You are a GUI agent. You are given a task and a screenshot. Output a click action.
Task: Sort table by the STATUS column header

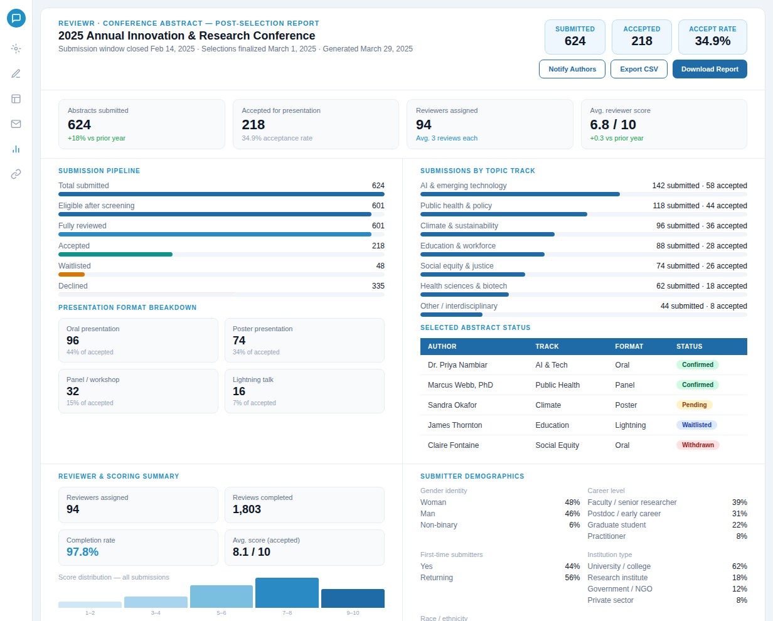(x=689, y=346)
